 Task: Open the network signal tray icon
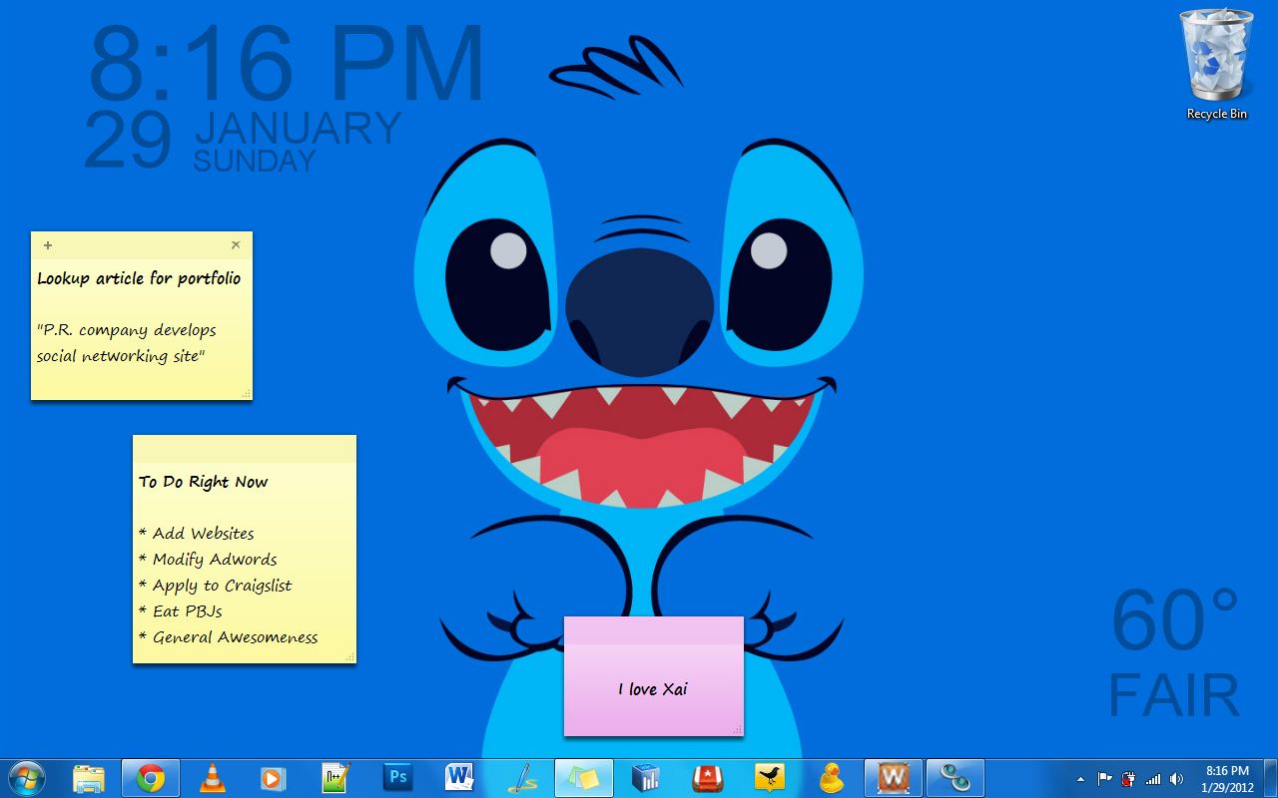(1153, 778)
